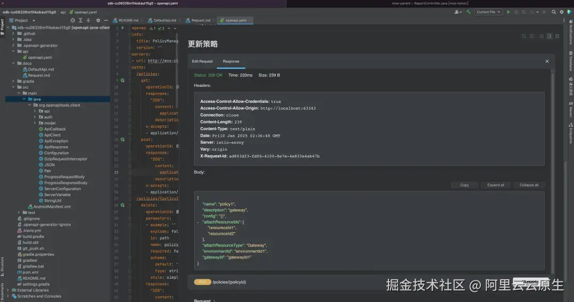574x302 pixels.
Task: Select the Response tab
Action: pos(231,61)
